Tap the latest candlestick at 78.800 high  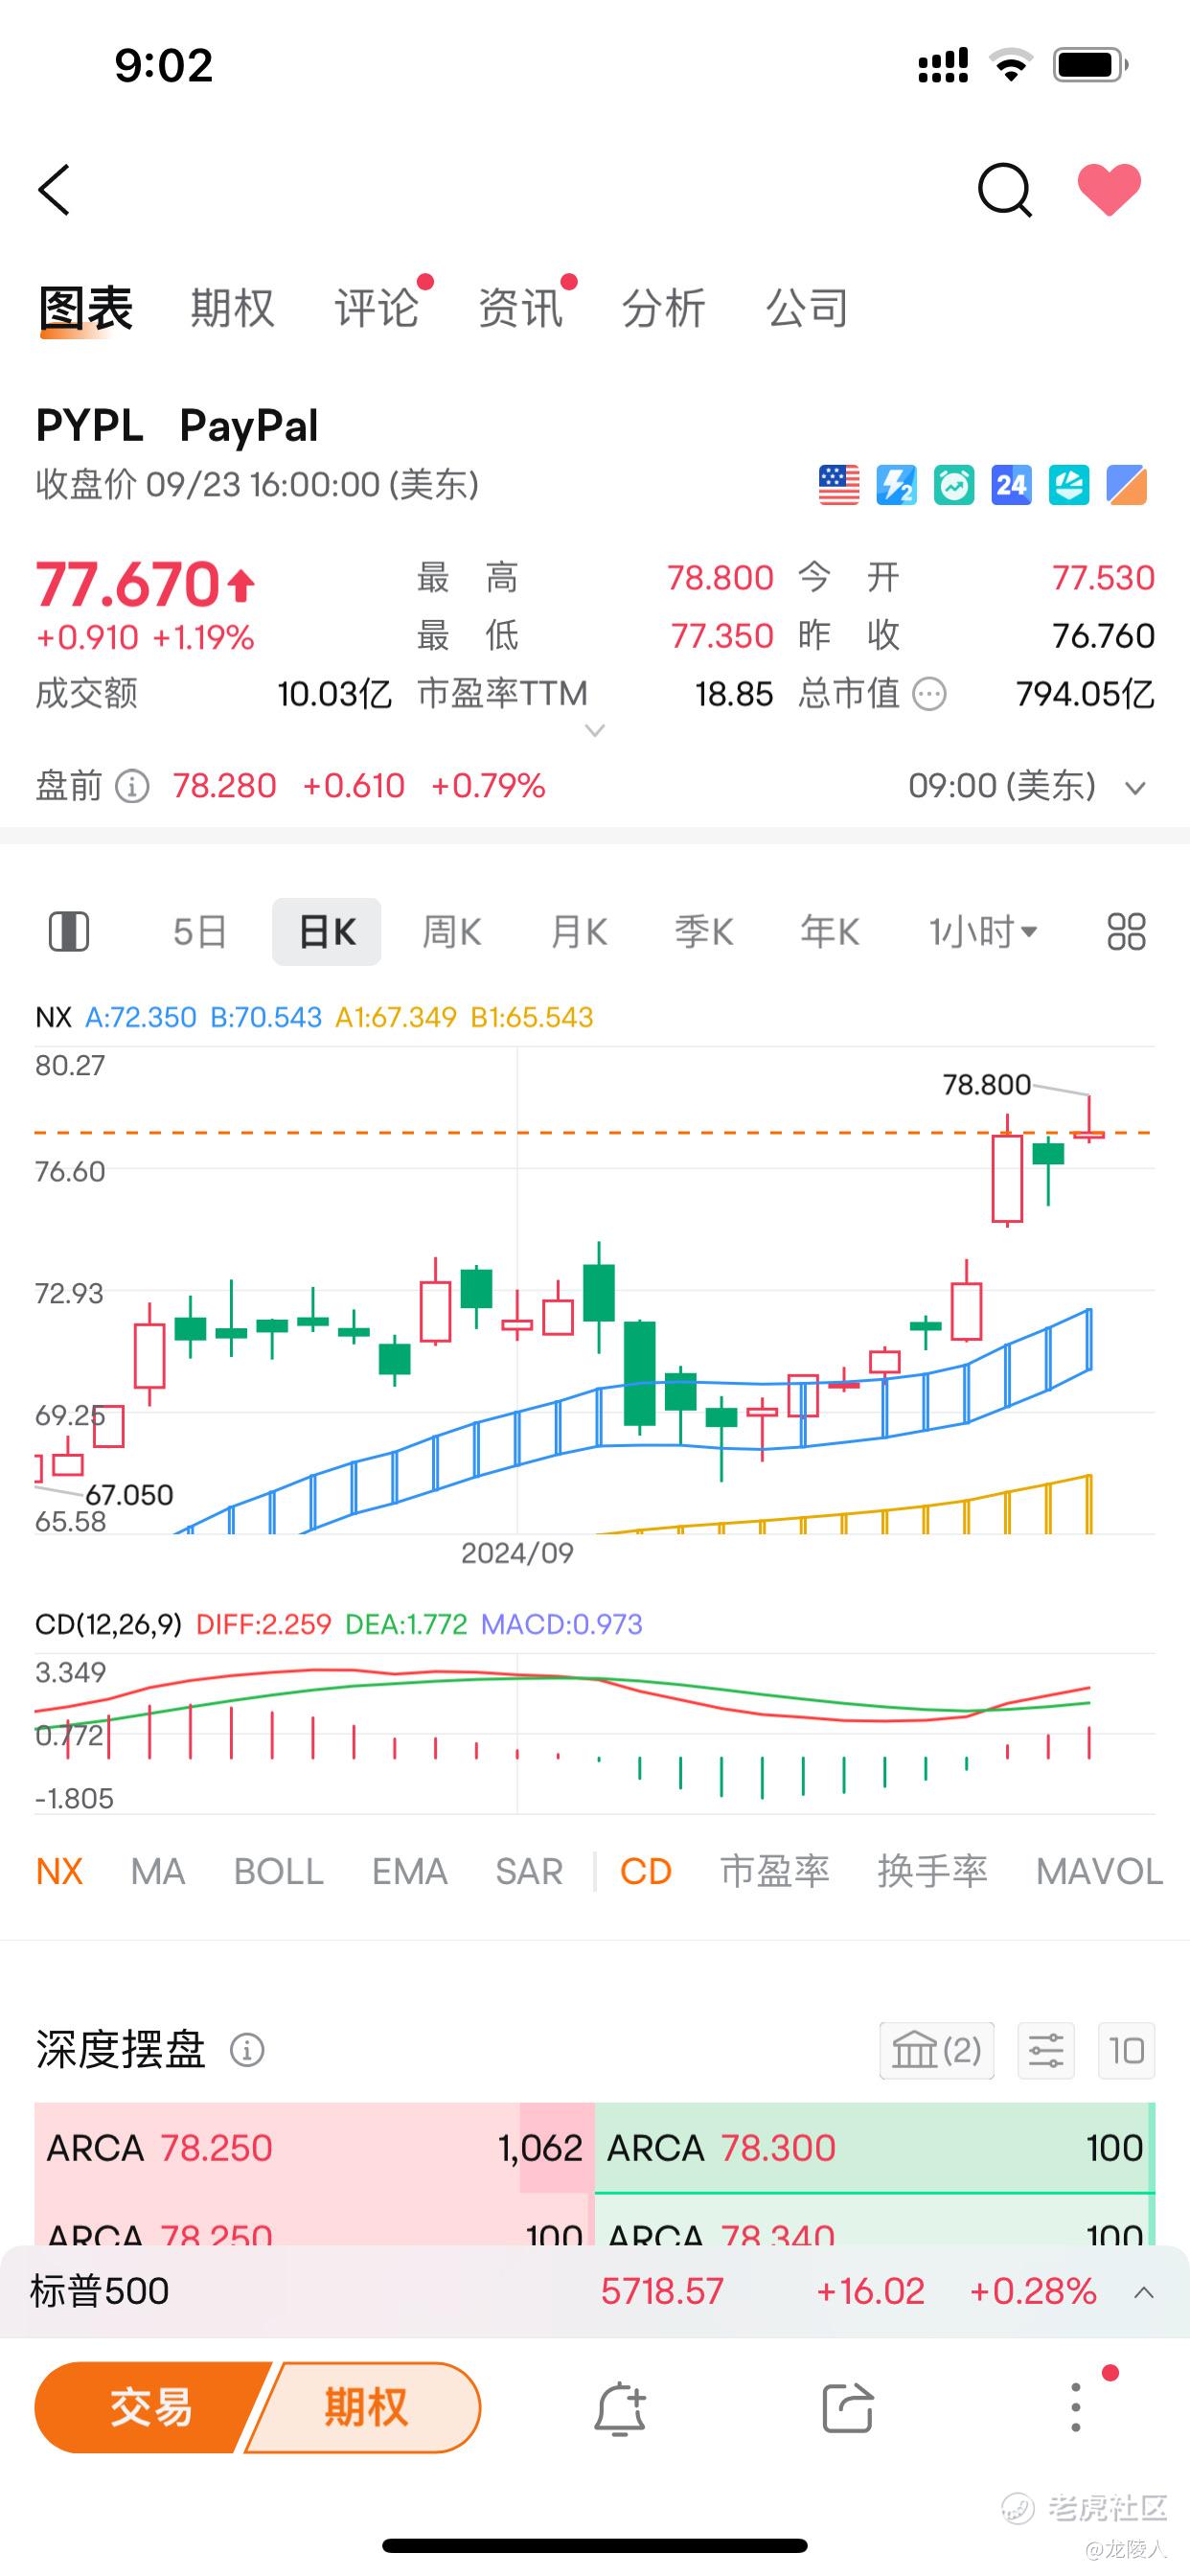pyautogui.click(x=1088, y=1120)
